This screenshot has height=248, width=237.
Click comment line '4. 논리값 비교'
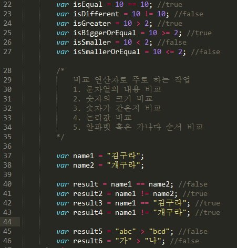click(x=102, y=118)
